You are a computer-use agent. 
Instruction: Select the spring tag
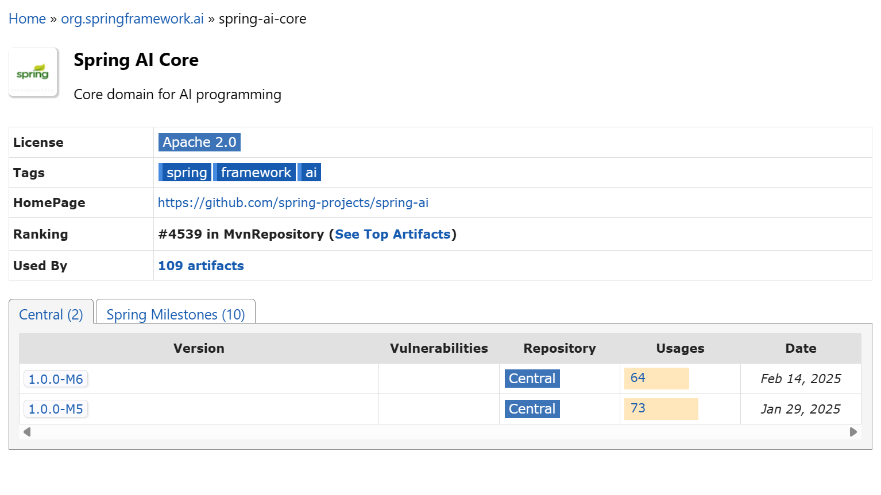tap(185, 173)
